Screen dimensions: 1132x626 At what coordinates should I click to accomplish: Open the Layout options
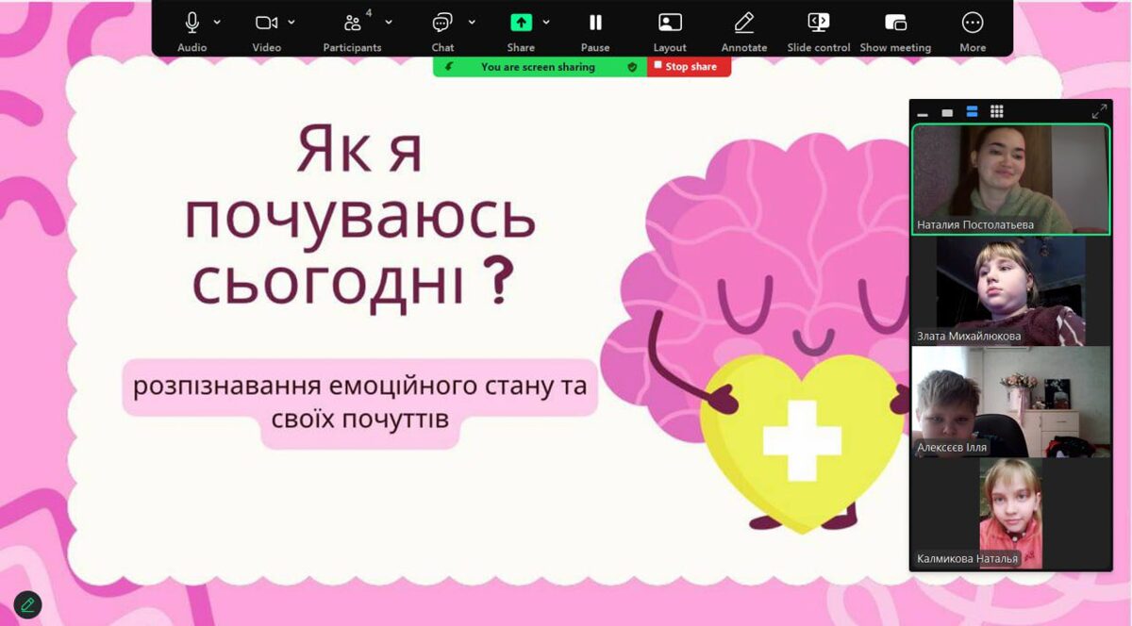[670, 23]
